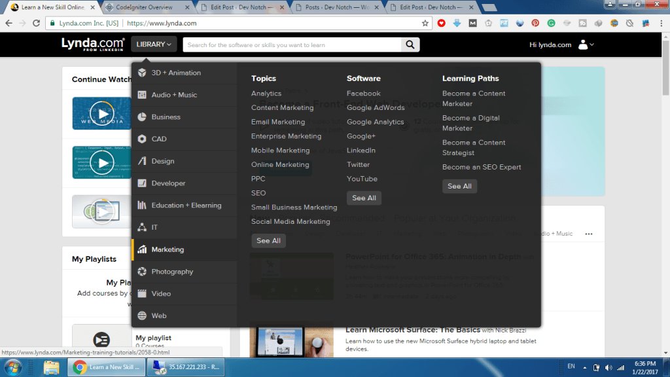This screenshot has width=670, height=377.
Task: Open the Email Marketing topic
Action: click(278, 122)
